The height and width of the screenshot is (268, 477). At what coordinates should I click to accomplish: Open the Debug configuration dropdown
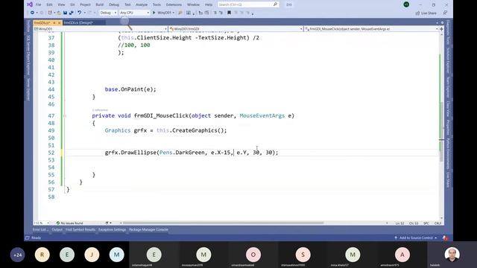(108, 13)
